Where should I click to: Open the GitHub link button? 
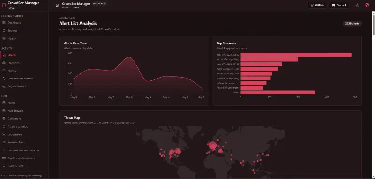[318, 5]
